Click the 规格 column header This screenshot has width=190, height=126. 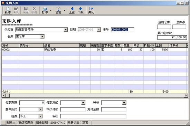[x=85, y=45]
